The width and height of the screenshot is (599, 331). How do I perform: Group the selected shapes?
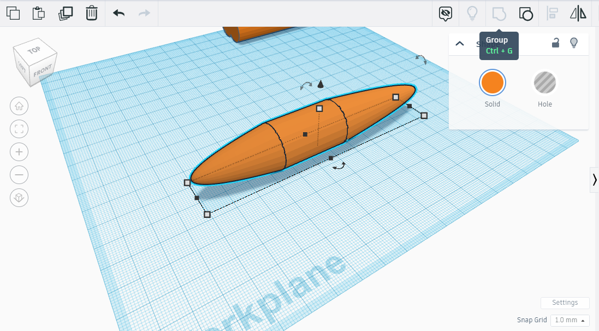(x=499, y=14)
